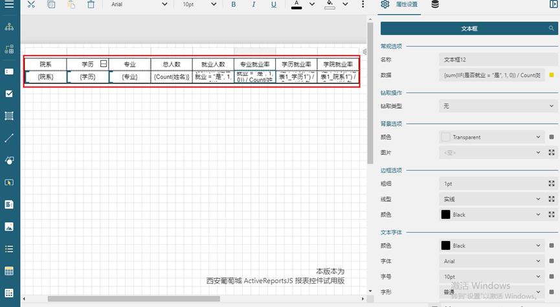Select the container control in sidebar
Image resolution: width=560 pixels, height=307 pixels.
click(x=9, y=116)
